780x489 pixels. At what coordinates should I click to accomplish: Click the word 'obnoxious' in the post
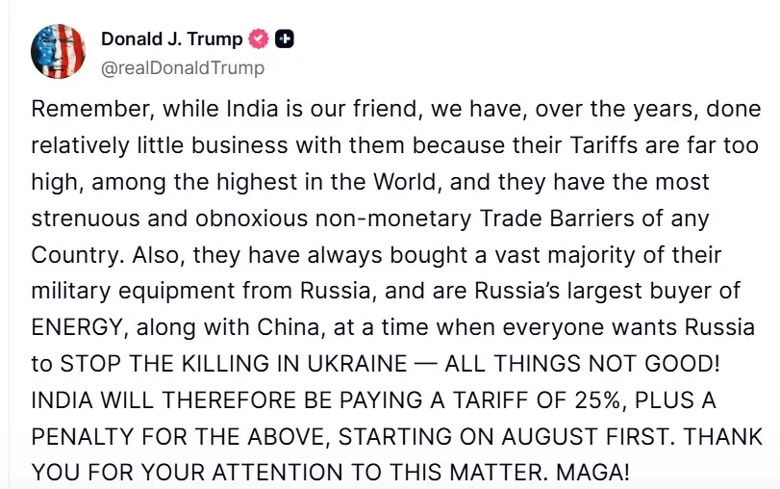[252, 219]
